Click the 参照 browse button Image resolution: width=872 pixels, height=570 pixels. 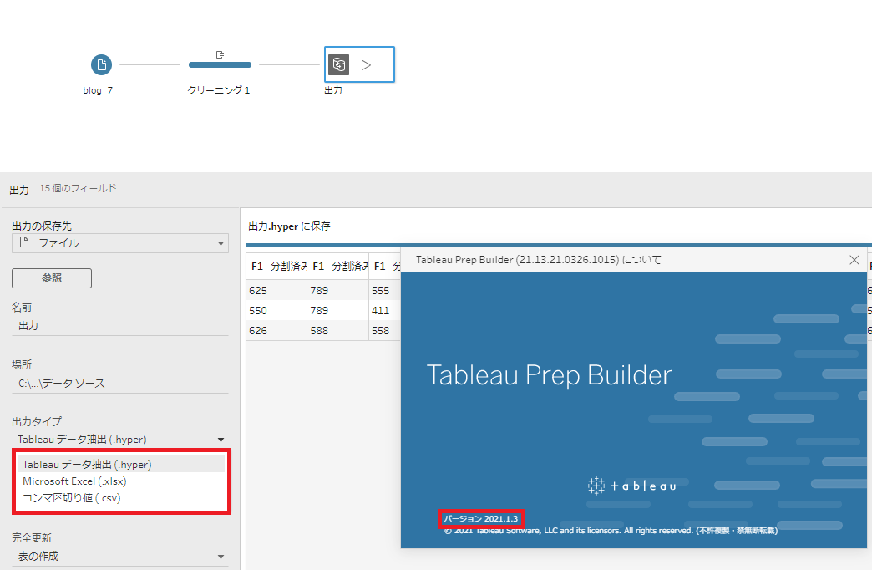(x=52, y=278)
